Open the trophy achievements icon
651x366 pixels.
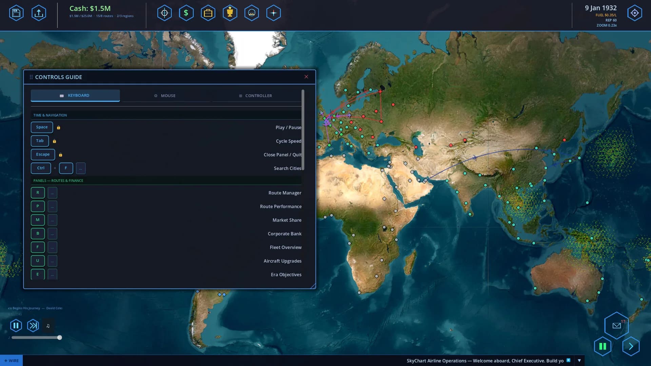pyautogui.click(x=230, y=13)
